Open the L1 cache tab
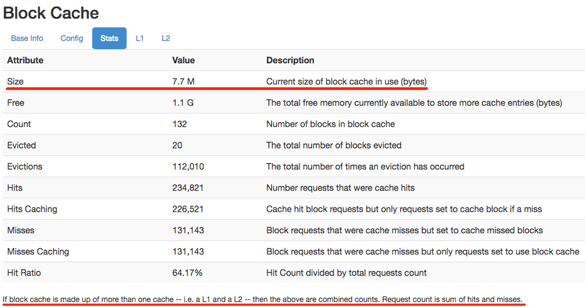 coord(140,39)
